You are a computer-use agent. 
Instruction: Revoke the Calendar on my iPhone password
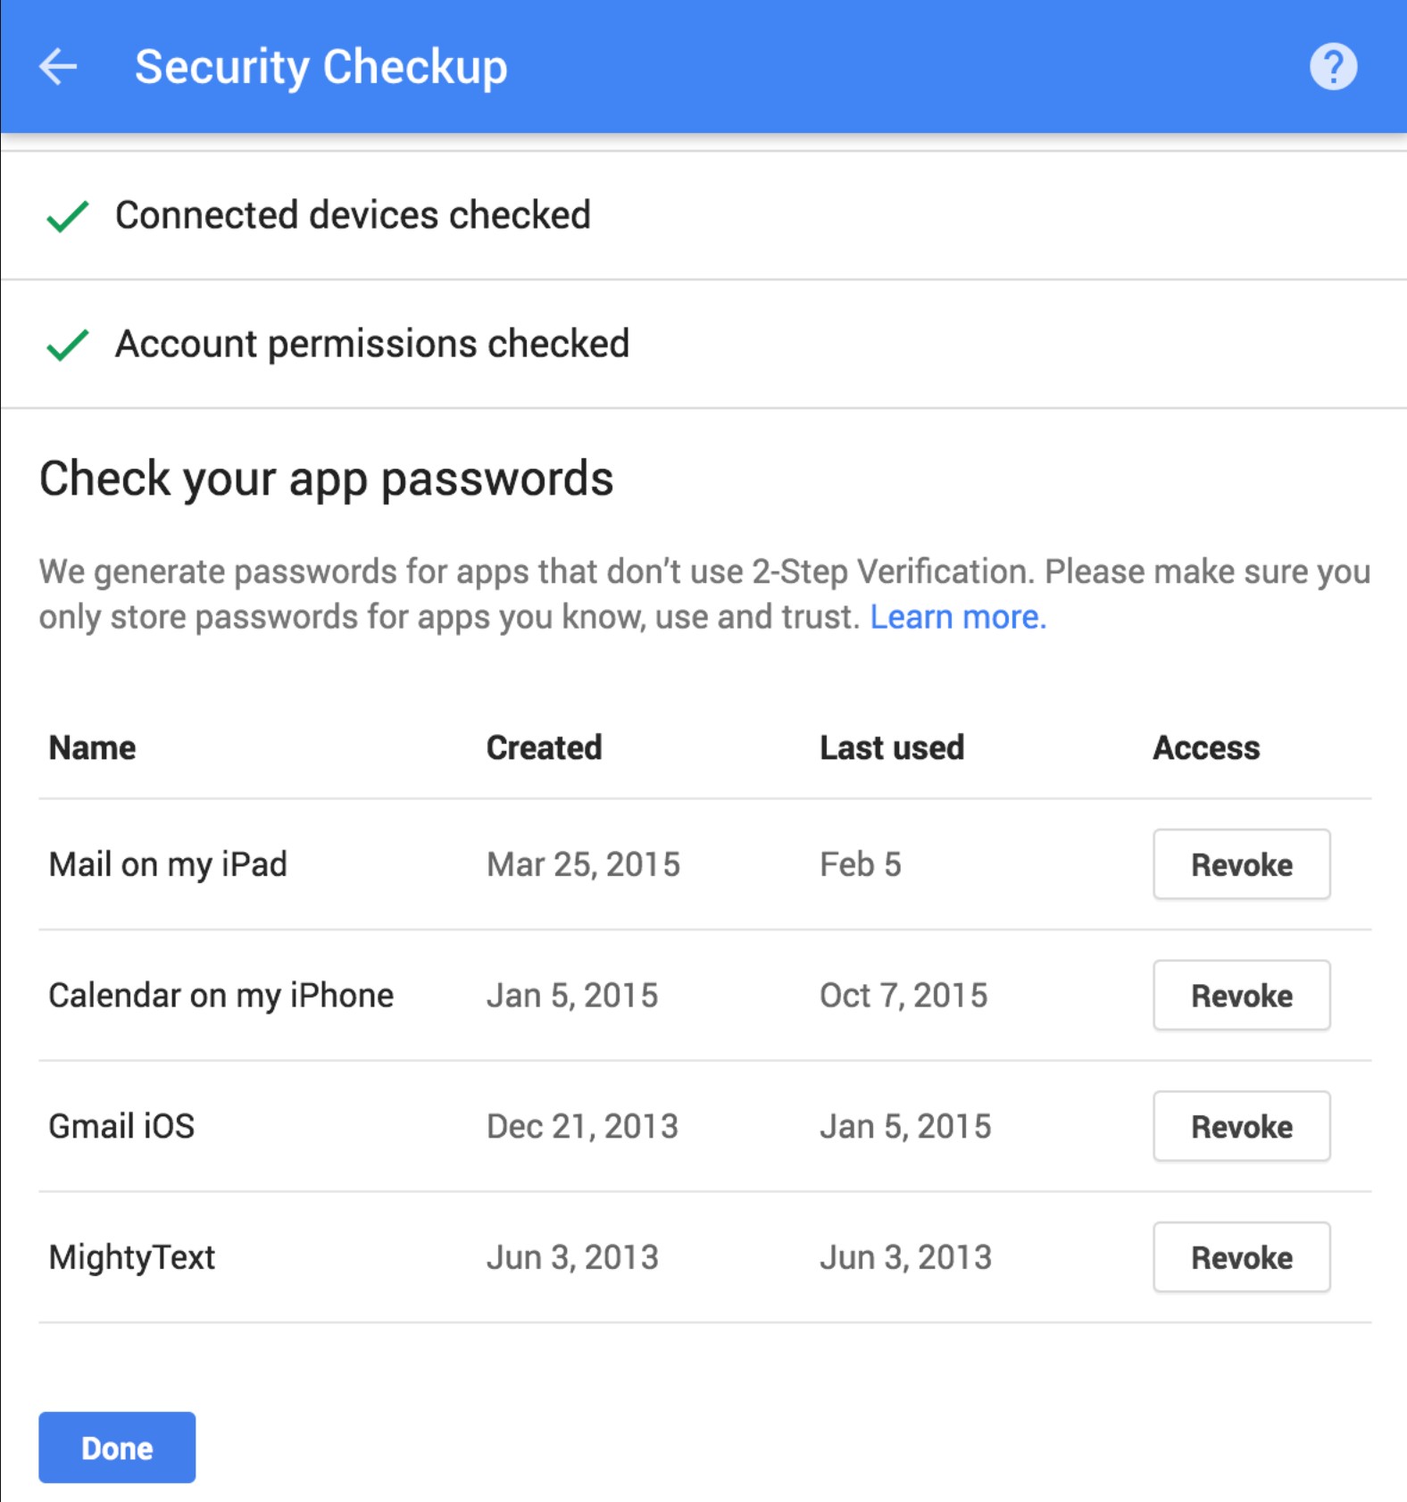pos(1241,996)
